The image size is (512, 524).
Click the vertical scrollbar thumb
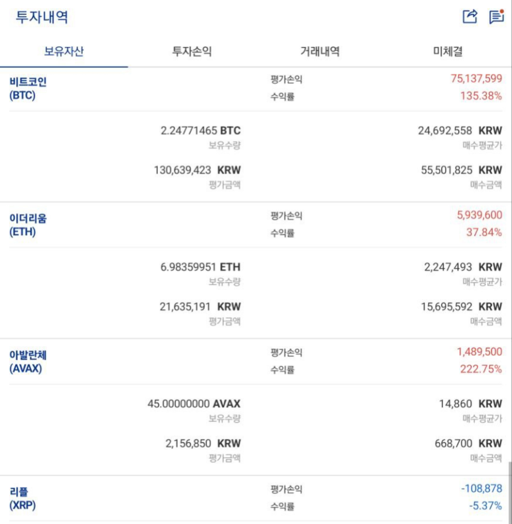(510, 493)
